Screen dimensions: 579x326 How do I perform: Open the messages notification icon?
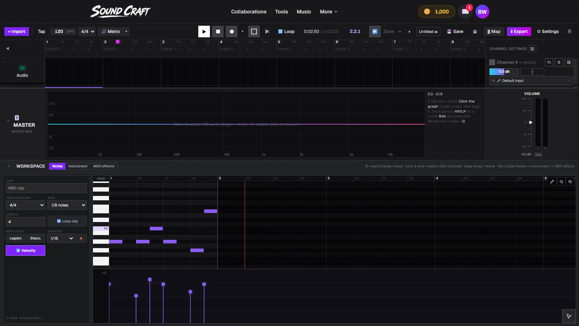pos(465,12)
